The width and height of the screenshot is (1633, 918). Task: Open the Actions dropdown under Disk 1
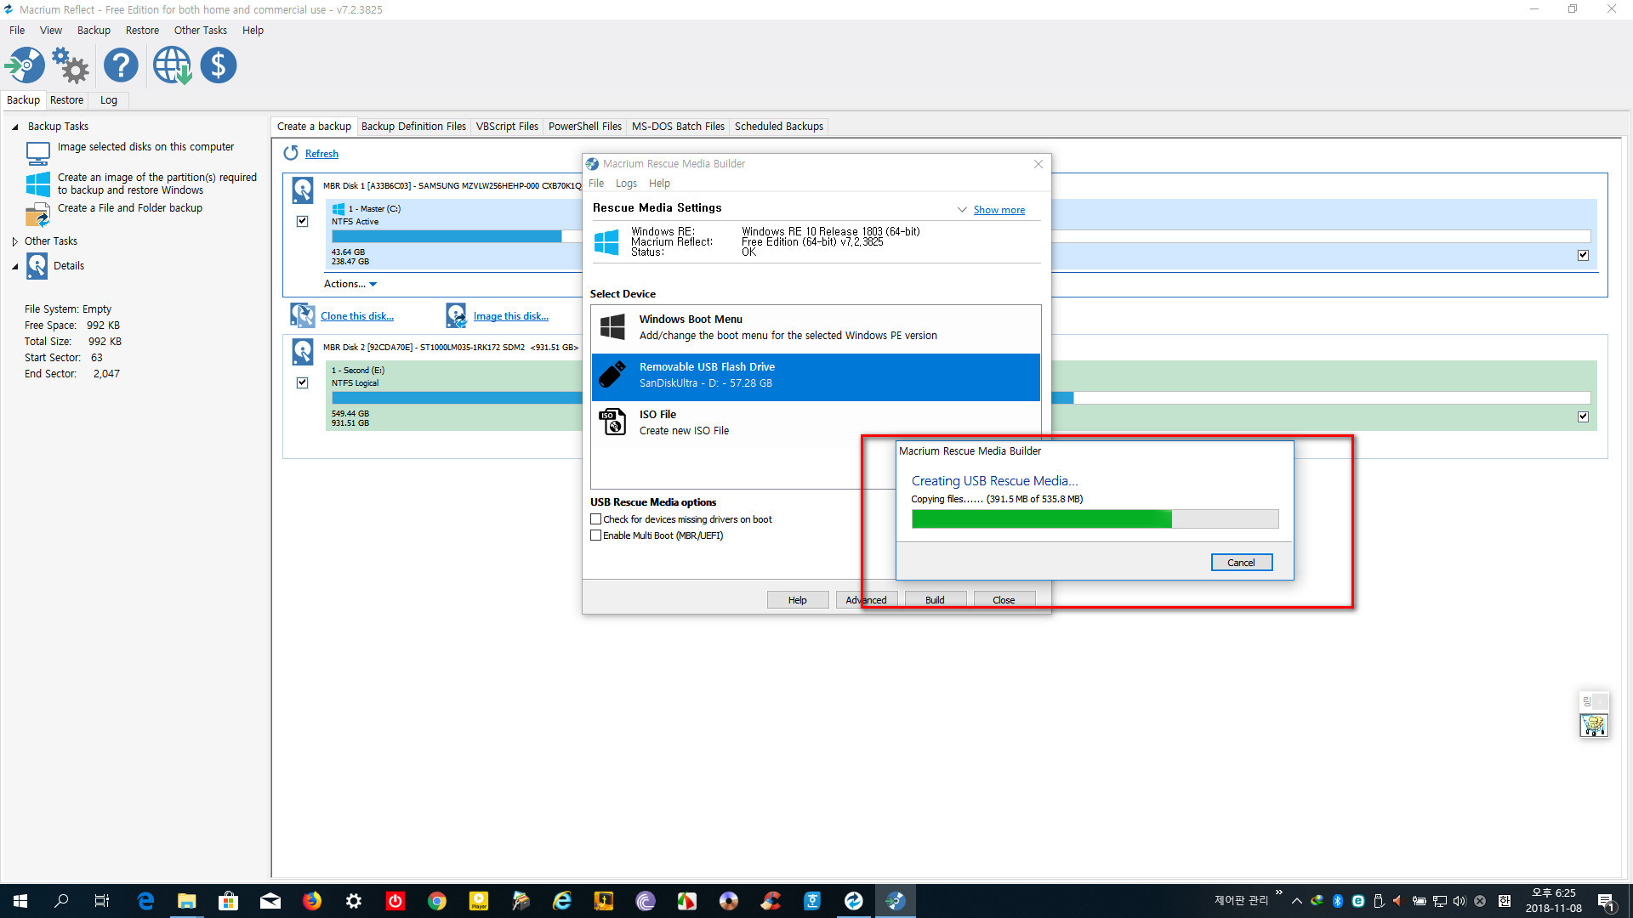pos(350,284)
